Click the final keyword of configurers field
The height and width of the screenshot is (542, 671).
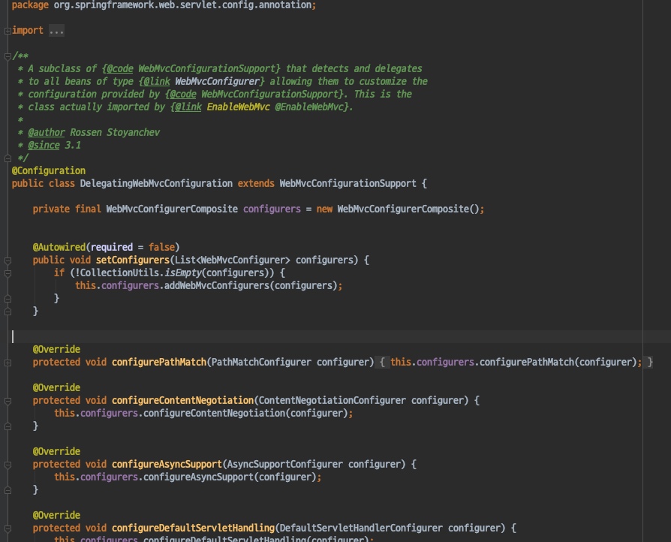(88, 209)
